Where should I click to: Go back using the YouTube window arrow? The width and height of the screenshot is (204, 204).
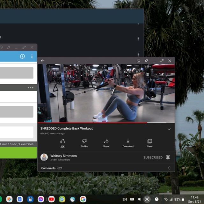(x=43, y=61)
